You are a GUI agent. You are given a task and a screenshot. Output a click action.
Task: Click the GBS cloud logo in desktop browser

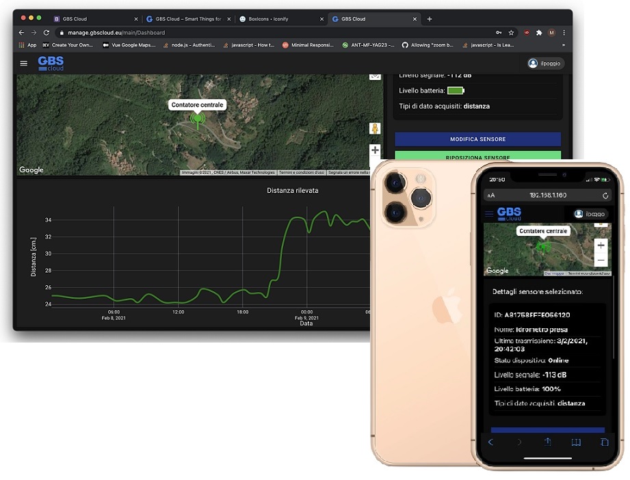pyautogui.click(x=51, y=63)
